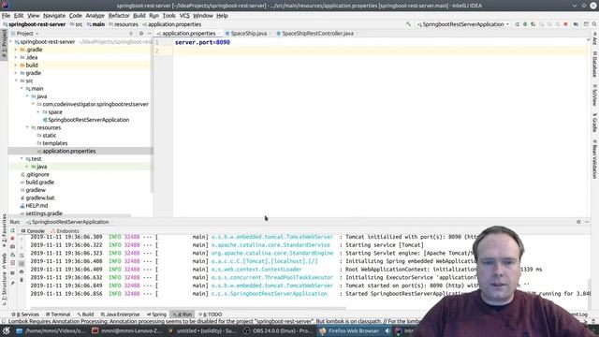
Task: Click the Build Project hammer icon
Action: tap(408, 24)
